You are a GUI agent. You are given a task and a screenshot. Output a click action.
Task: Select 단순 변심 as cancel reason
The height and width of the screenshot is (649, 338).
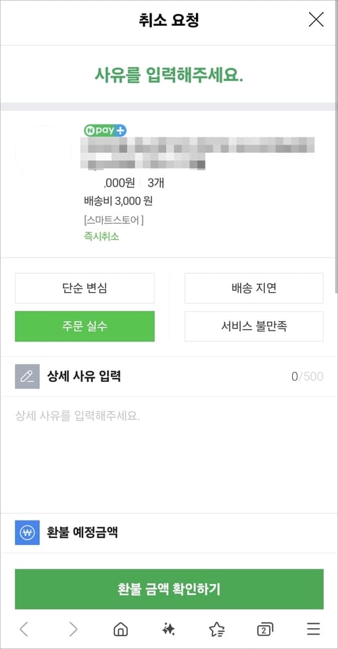click(x=84, y=288)
